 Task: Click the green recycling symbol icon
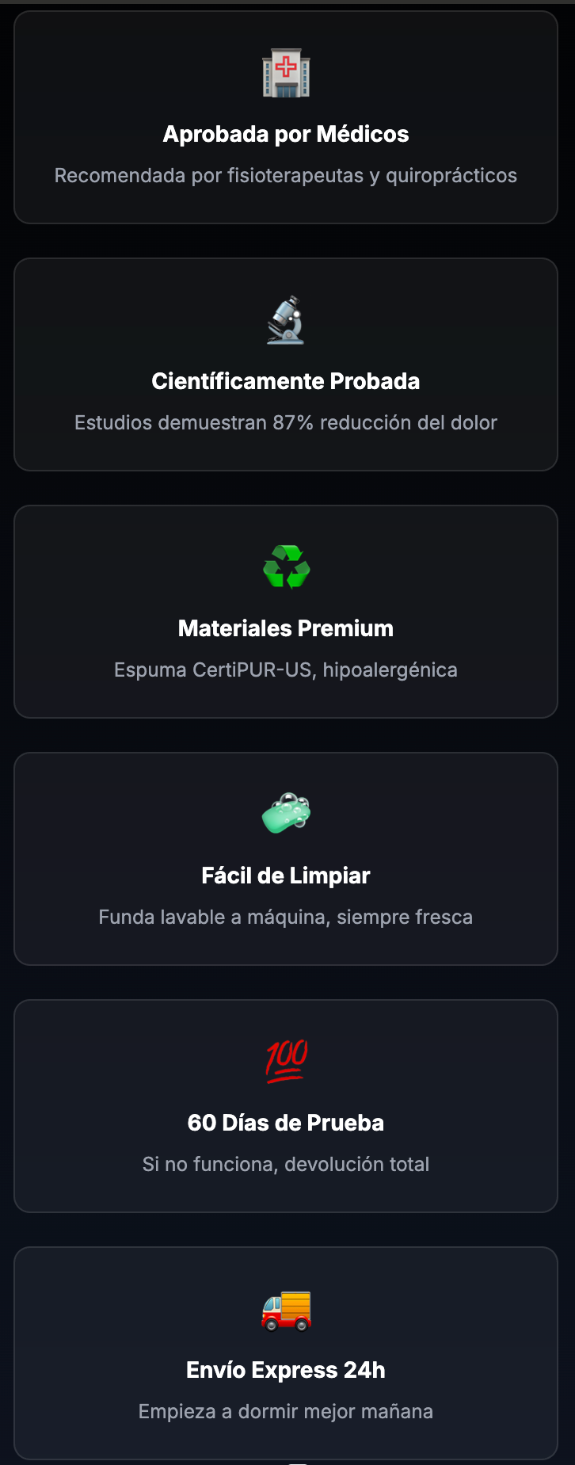(x=286, y=567)
